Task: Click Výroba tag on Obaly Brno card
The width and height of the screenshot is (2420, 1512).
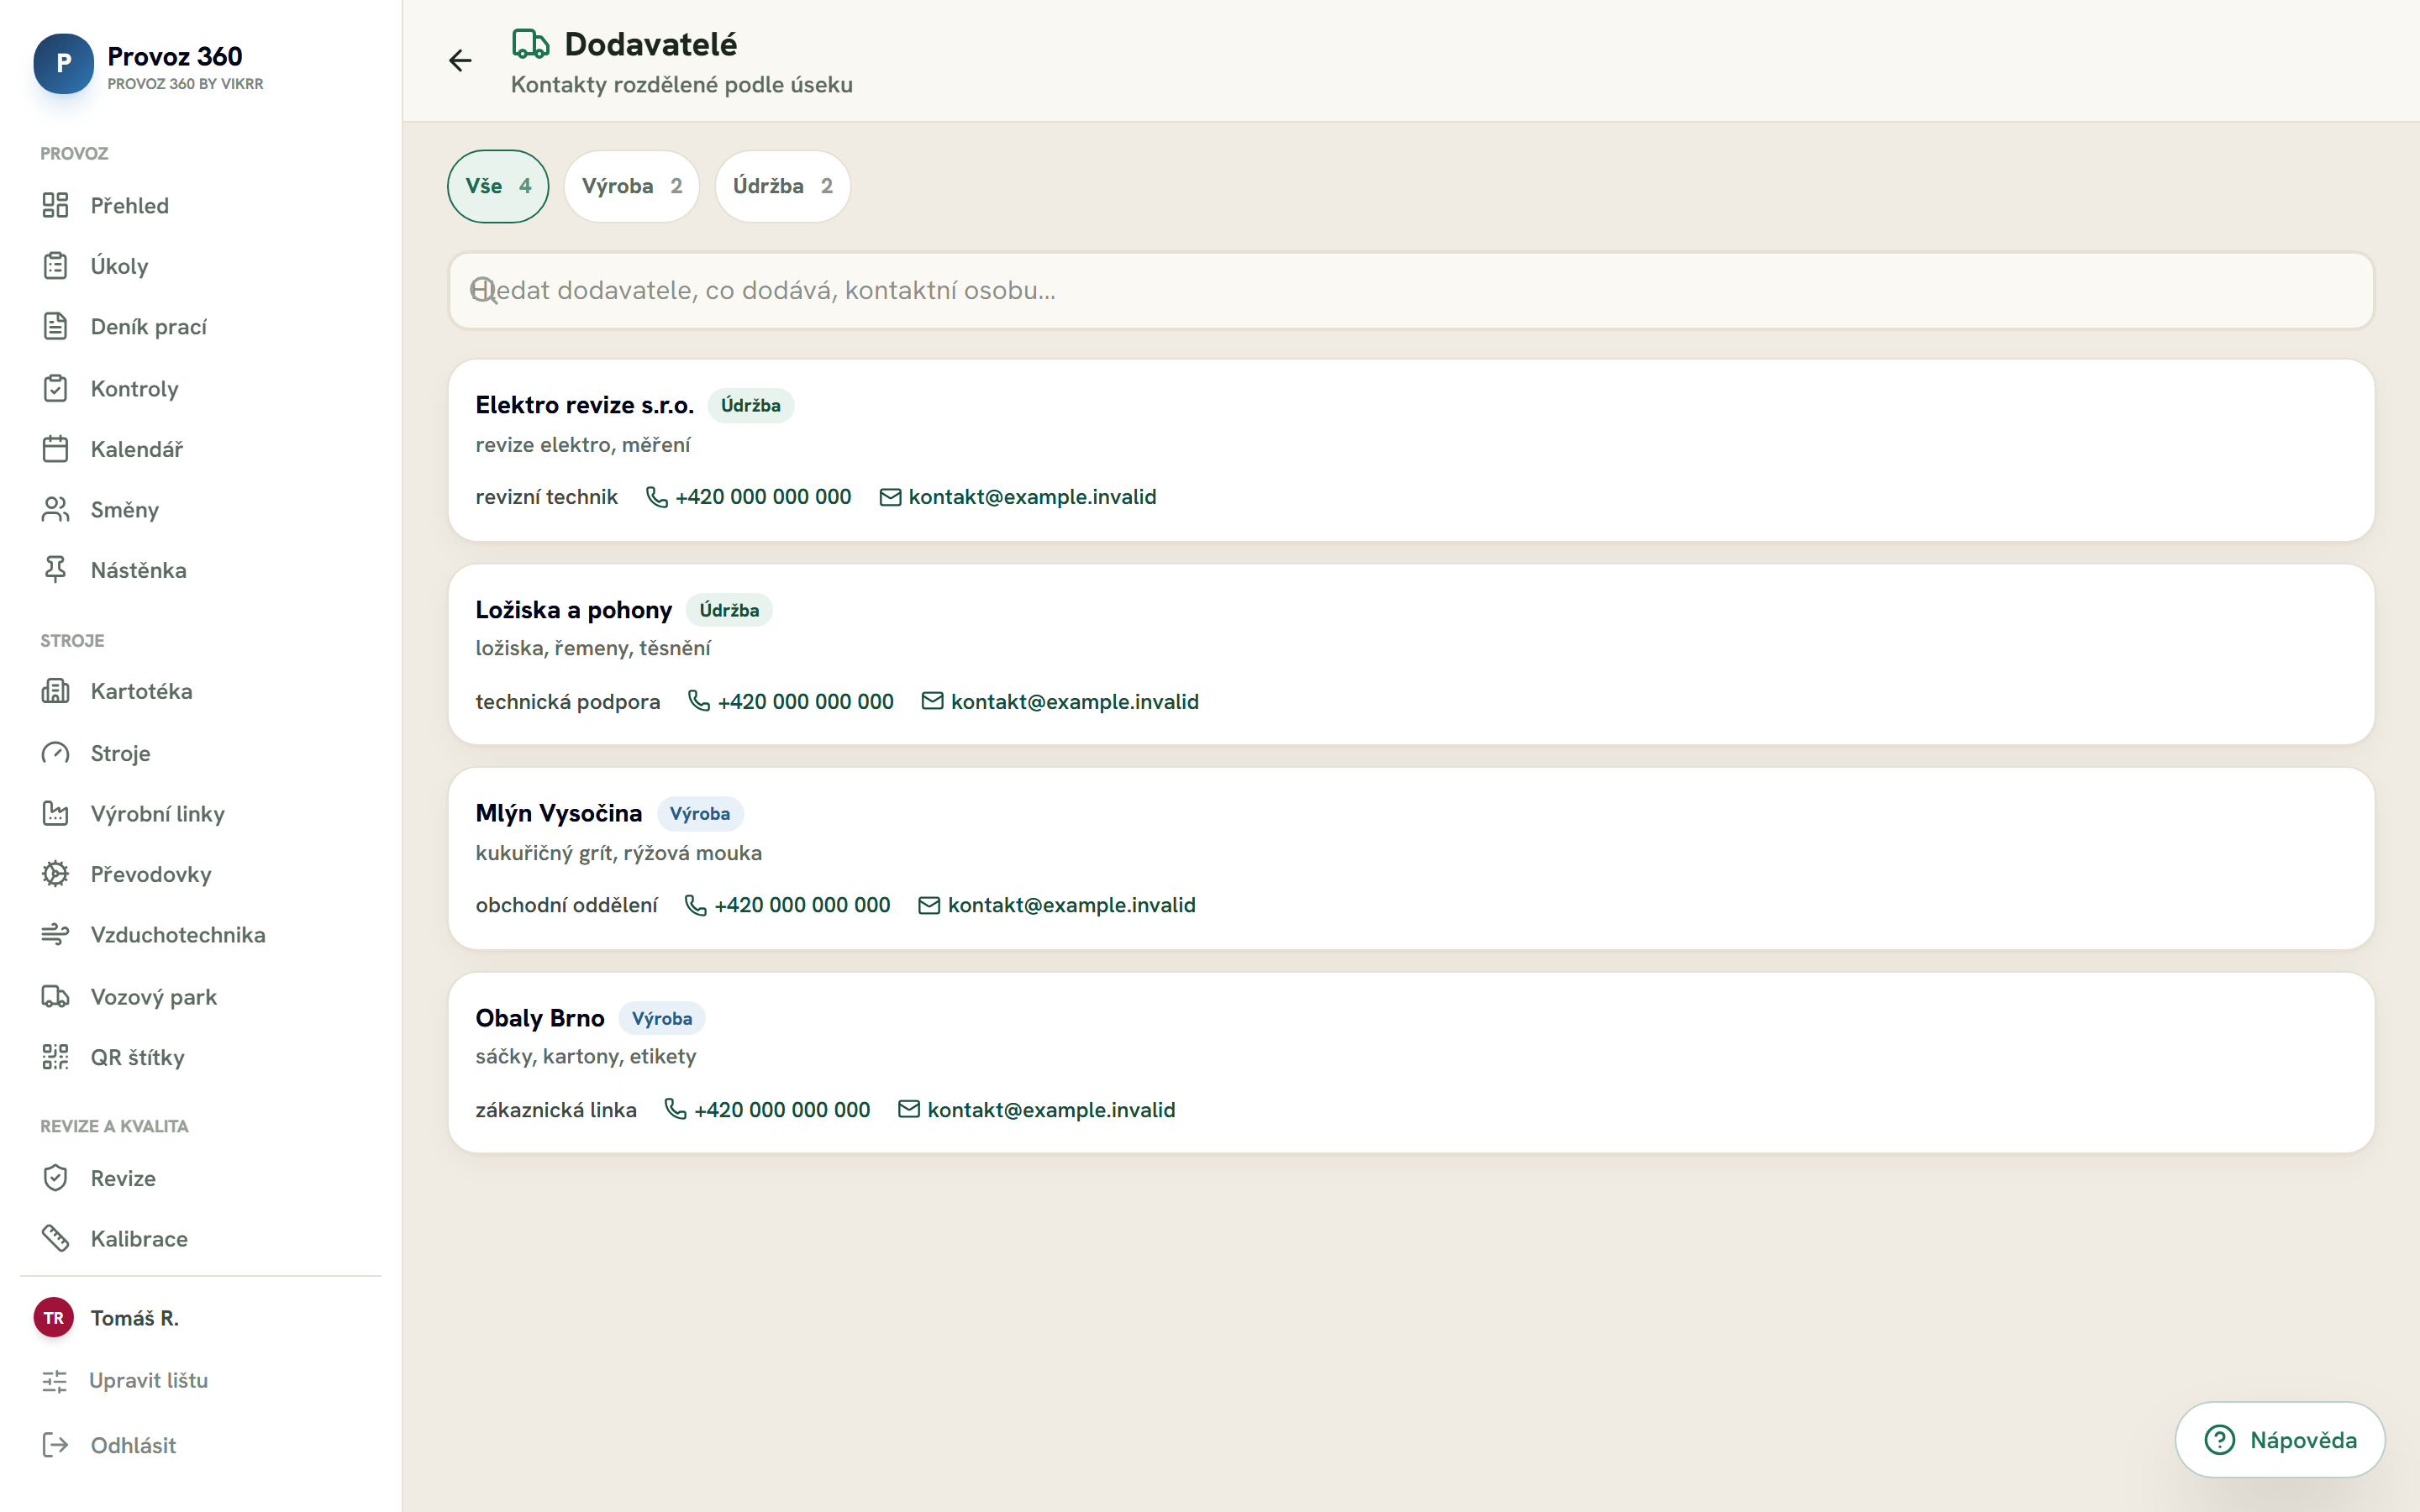Action: point(662,1018)
